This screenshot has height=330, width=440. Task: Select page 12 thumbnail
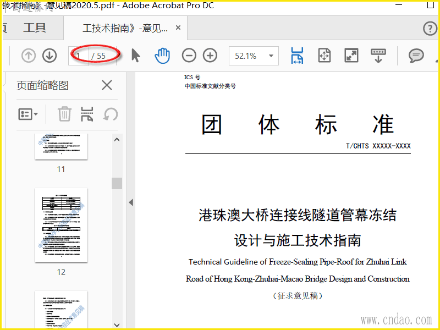click(61, 226)
